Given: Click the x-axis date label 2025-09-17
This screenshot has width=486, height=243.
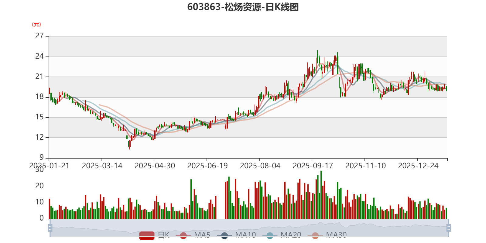Looking at the screenshot, I should [x=313, y=166].
